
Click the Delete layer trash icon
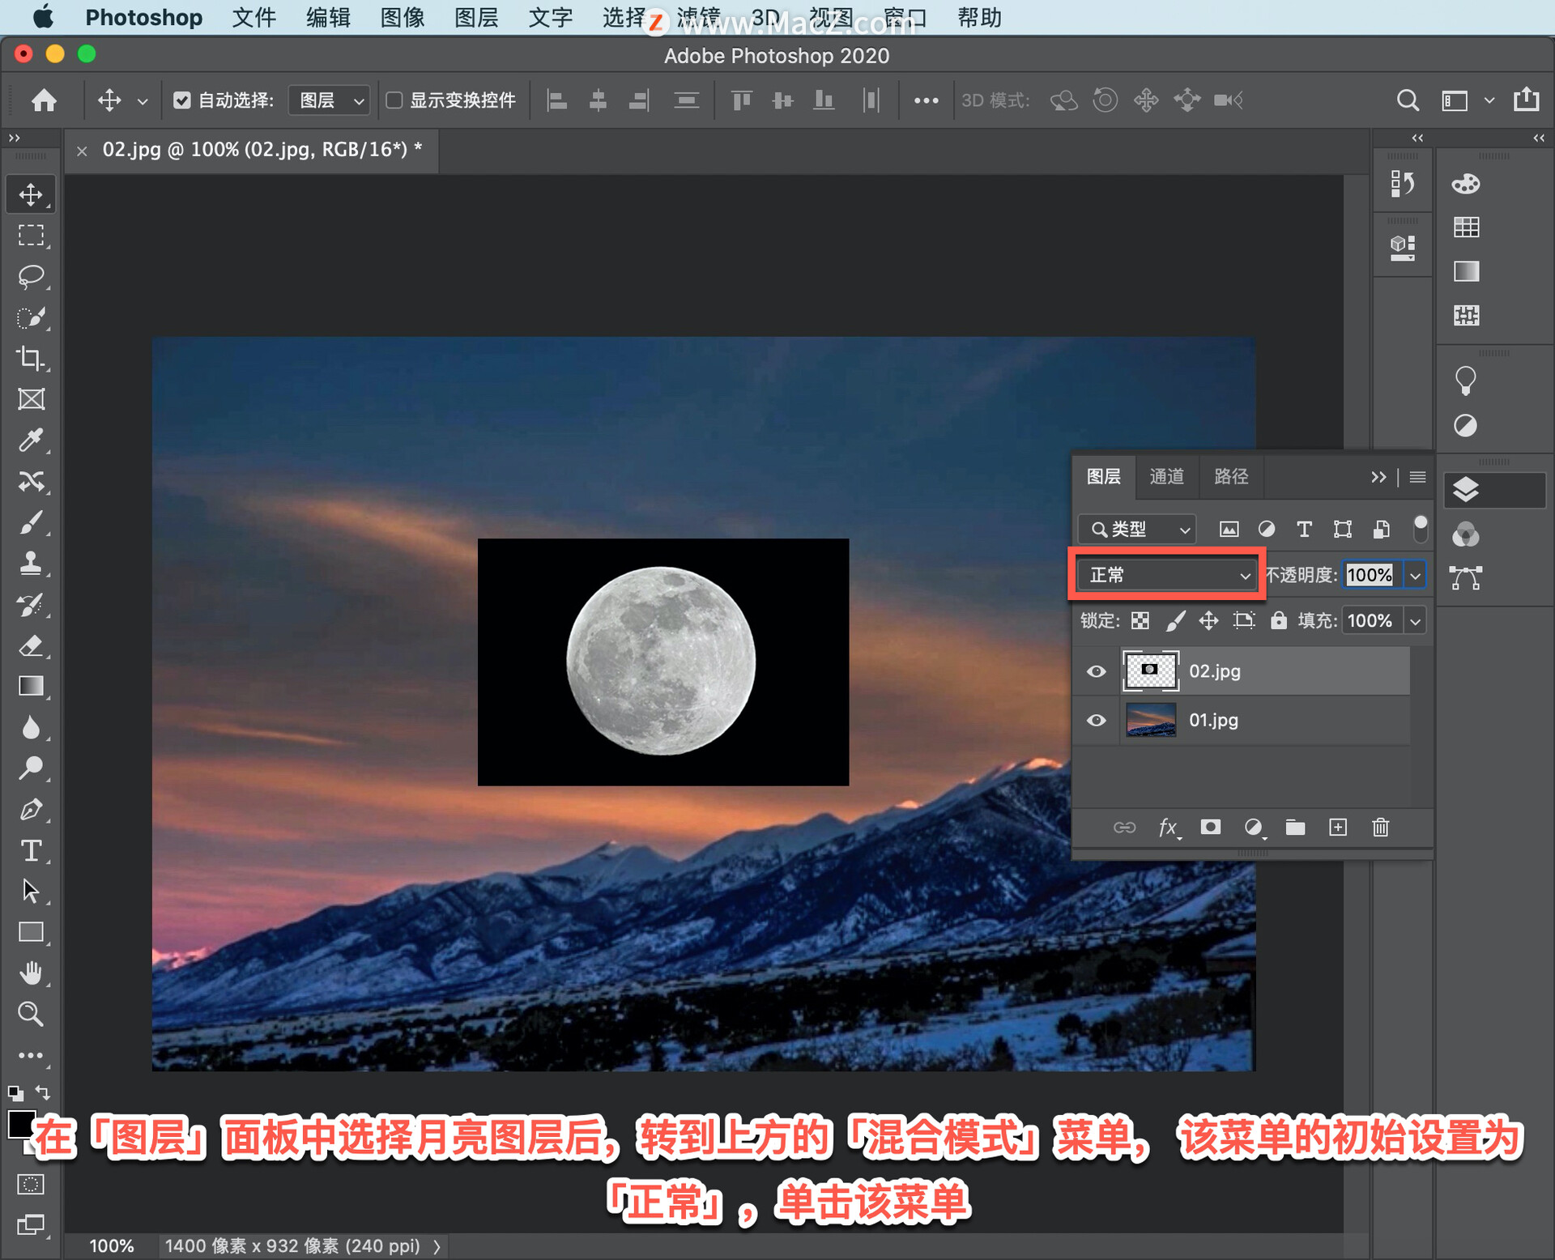click(1380, 827)
